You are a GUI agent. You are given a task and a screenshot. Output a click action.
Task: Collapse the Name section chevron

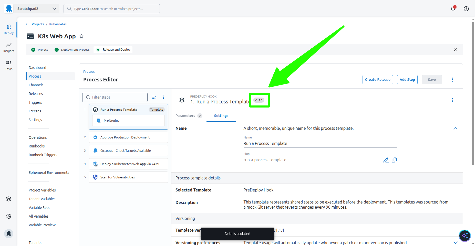[455, 128]
